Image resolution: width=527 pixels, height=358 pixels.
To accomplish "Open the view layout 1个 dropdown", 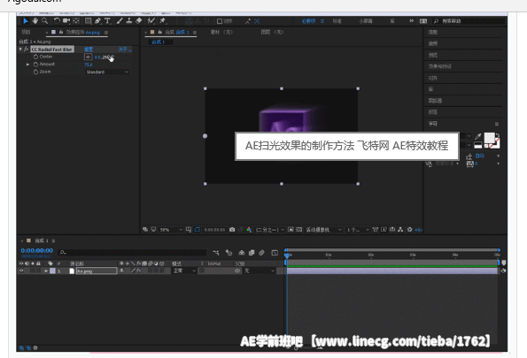I will (x=358, y=230).
